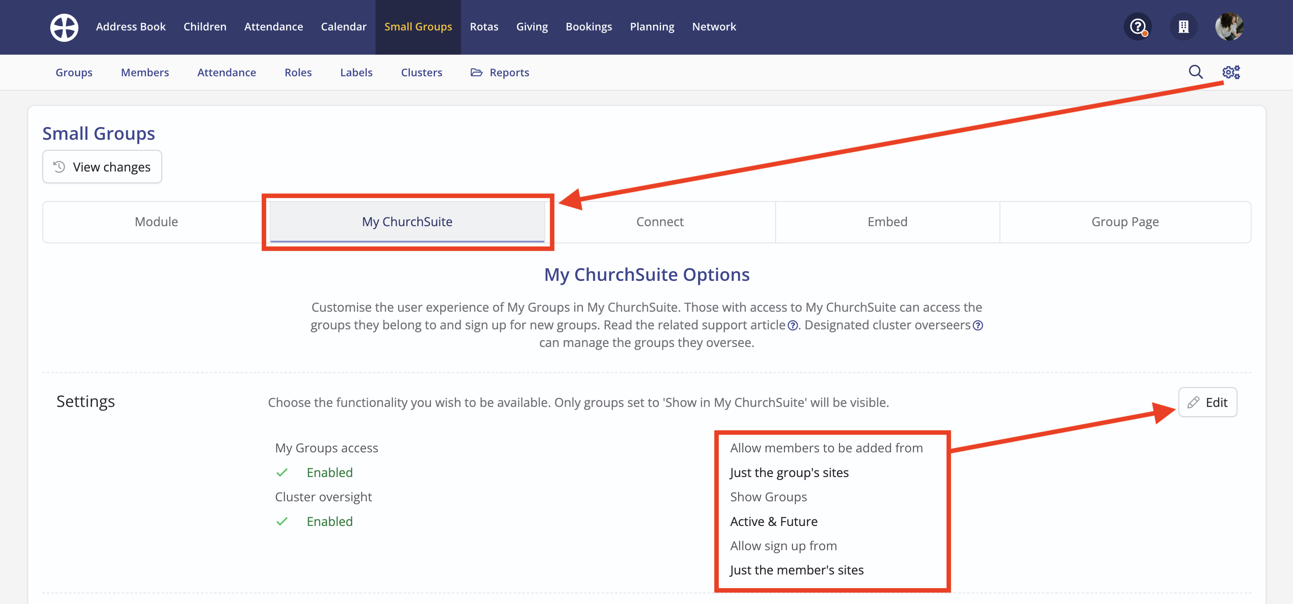This screenshot has width=1293, height=604.
Task: Click the 'Allow sign up from' label
Action: (784, 546)
